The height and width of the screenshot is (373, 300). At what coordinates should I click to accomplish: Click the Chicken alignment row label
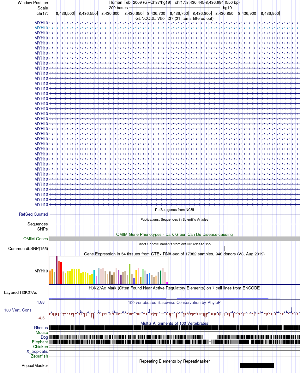[40, 347]
